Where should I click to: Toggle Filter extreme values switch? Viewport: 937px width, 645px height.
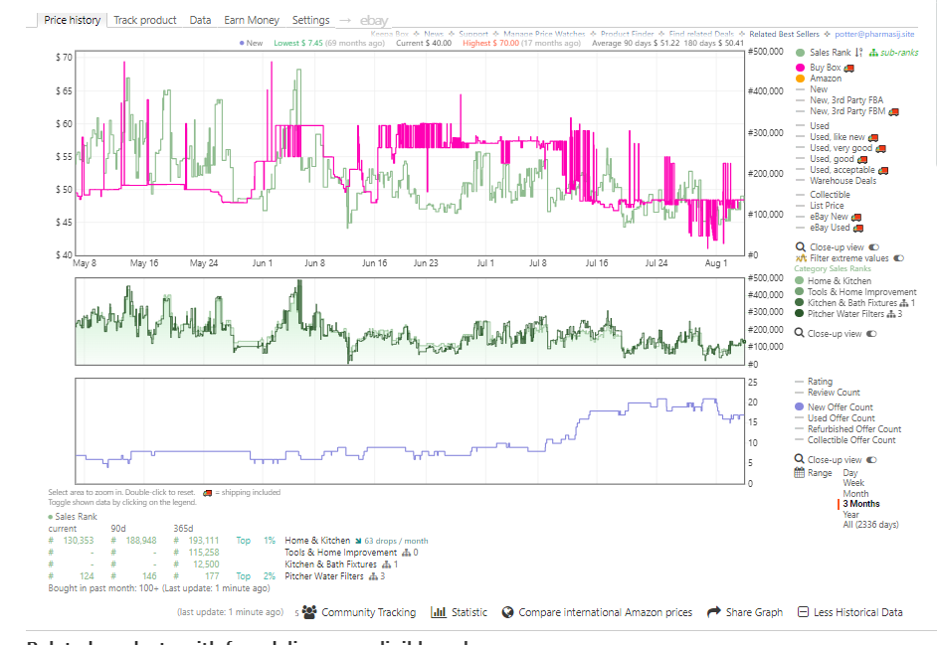coord(899,258)
